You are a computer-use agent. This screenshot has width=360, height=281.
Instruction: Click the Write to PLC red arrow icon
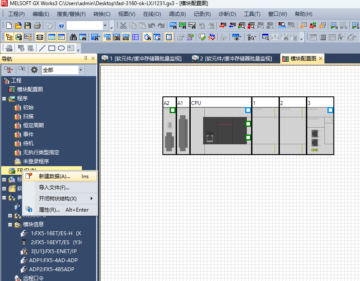223,25
